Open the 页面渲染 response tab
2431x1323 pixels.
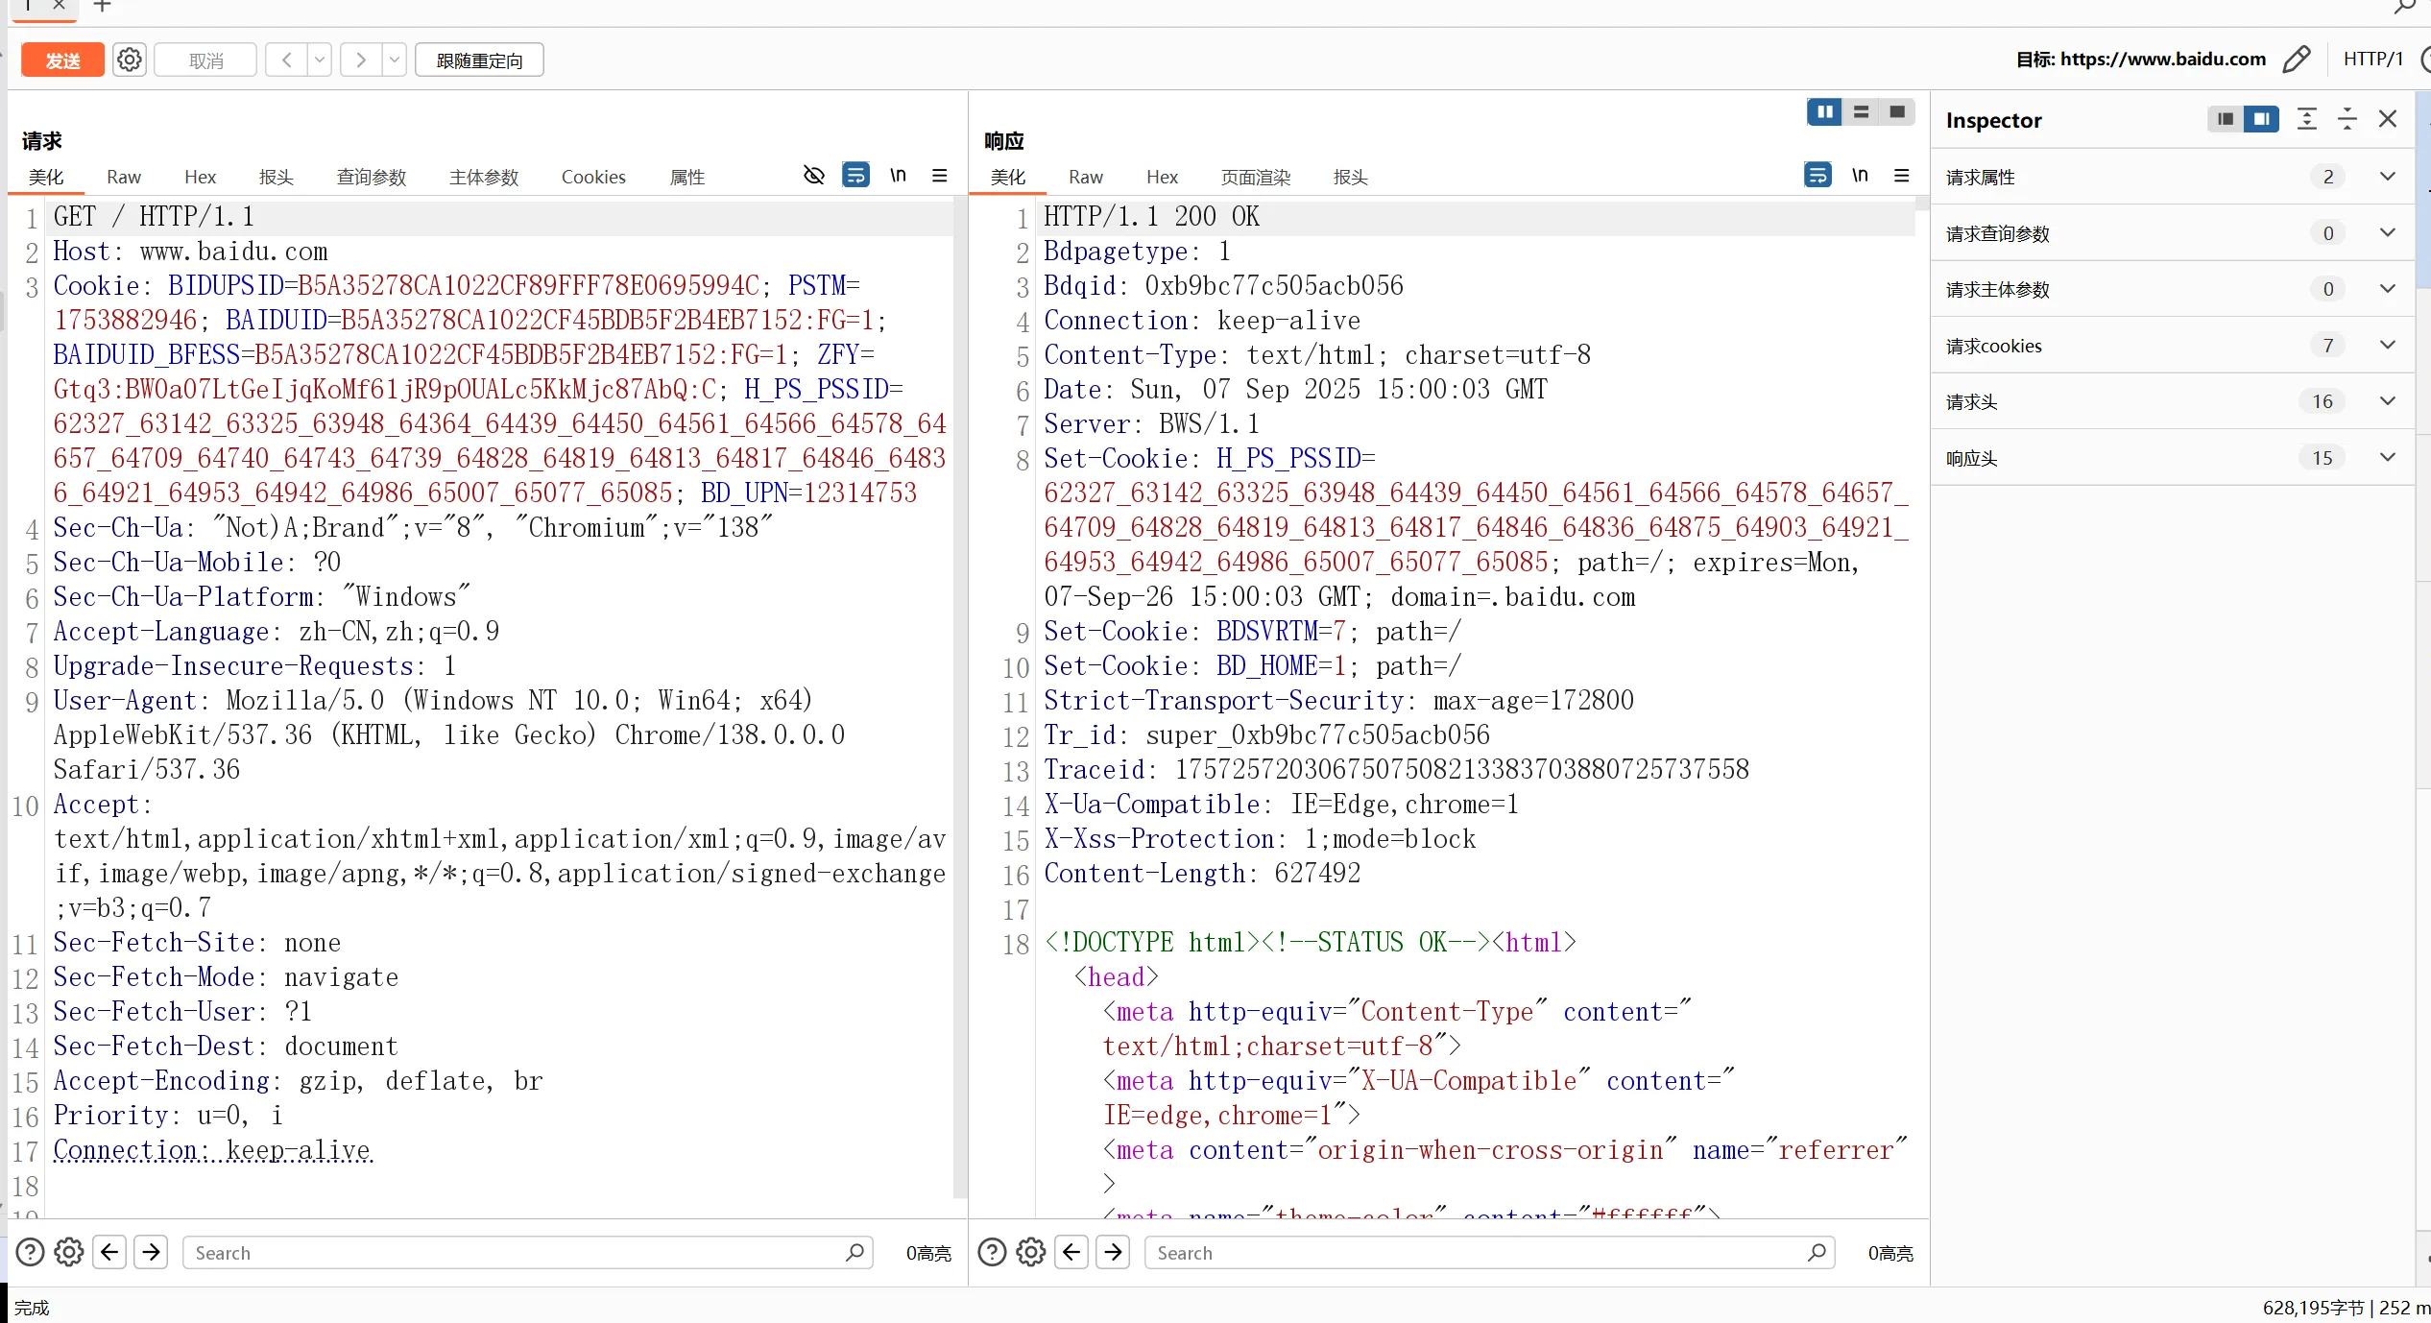1255,177
